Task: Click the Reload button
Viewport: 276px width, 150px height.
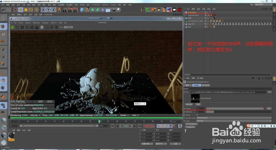Action: click(x=189, y=104)
